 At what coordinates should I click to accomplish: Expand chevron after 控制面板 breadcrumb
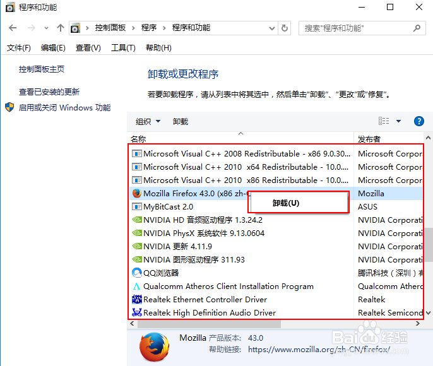coord(133,28)
